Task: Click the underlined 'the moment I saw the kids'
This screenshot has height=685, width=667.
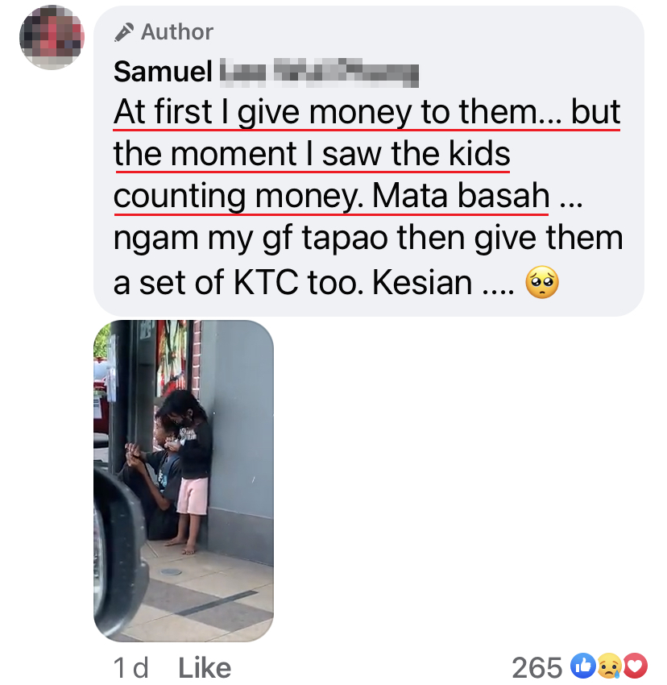Action: 313,154
